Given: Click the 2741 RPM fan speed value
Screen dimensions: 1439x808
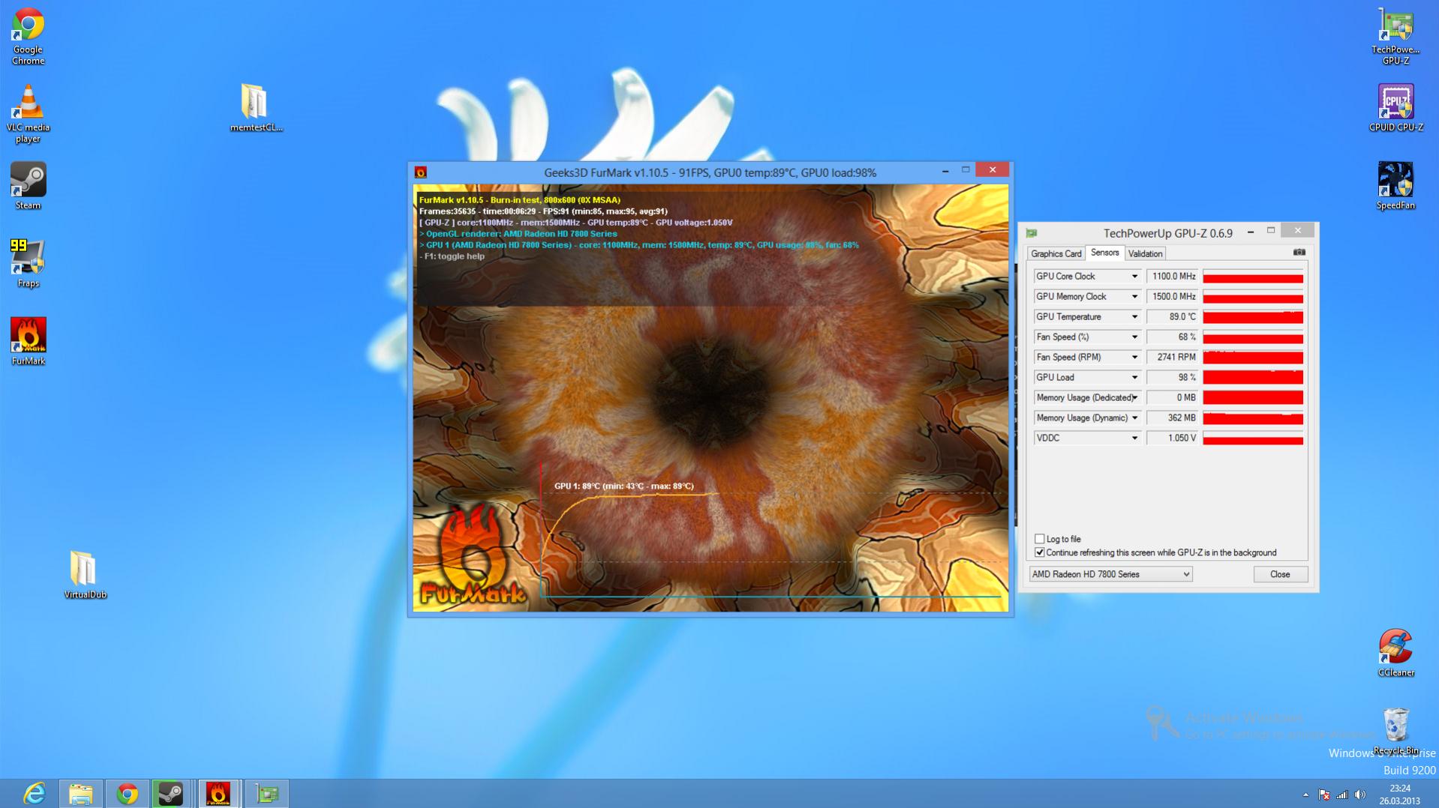Looking at the screenshot, I should pyautogui.click(x=1172, y=358).
